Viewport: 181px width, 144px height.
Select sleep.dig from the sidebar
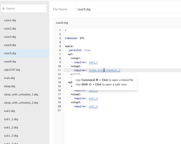point(9,86)
